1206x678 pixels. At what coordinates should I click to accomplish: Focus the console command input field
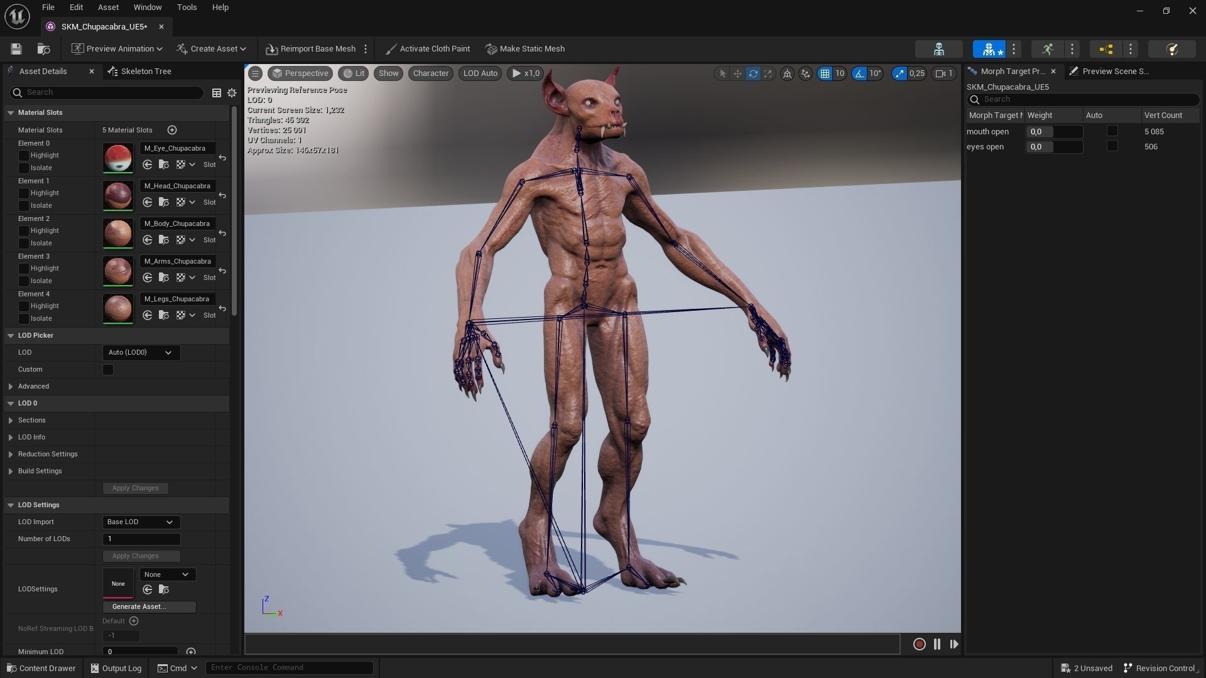[290, 668]
